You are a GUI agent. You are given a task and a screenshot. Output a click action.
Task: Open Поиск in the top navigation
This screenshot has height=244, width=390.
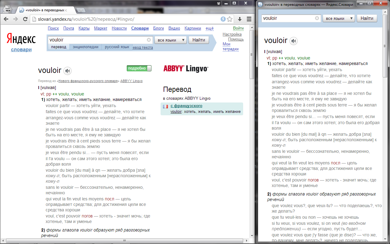click(x=53, y=28)
